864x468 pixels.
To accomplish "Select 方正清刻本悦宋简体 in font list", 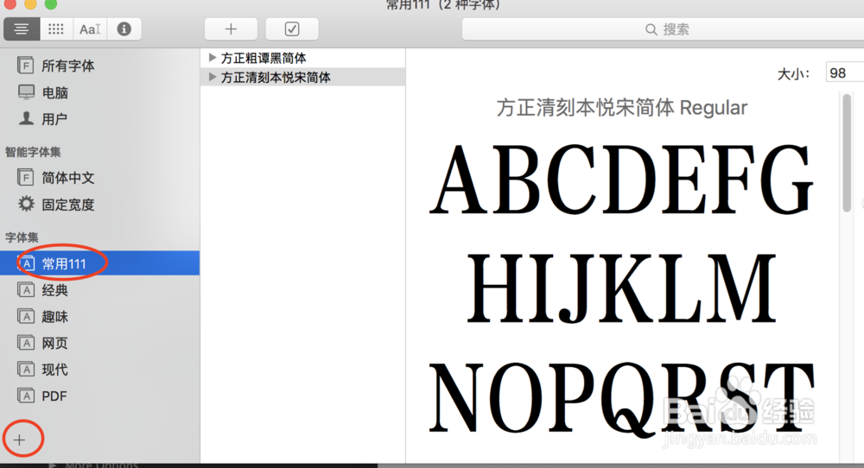I will [x=303, y=77].
